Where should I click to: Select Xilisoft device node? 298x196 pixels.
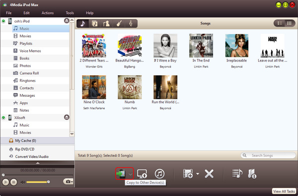(x=19, y=118)
